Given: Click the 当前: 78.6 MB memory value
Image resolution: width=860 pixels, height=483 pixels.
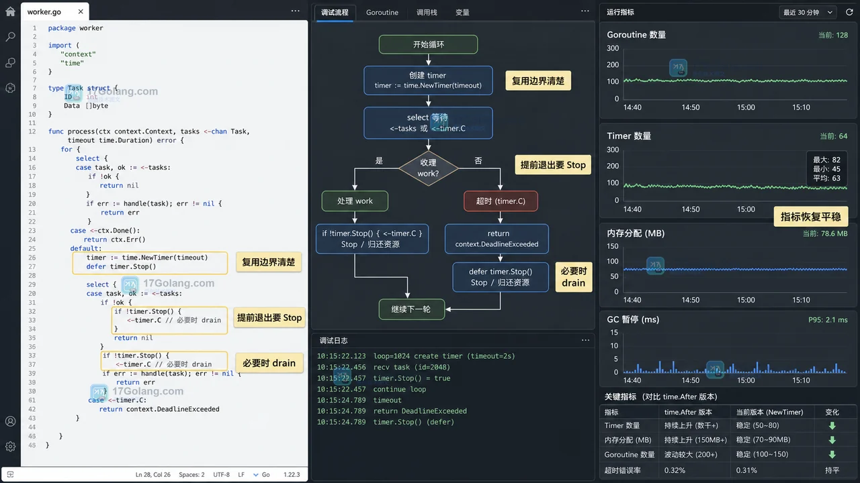Looking at the screenshot, I should click(825, 233).
